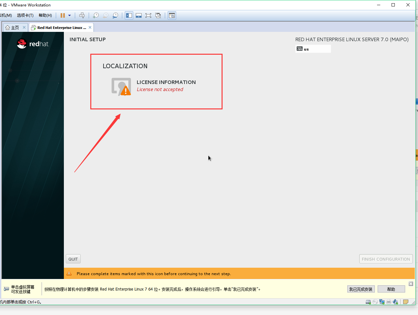
Task: Close the VMware Workstation window
Action: (408, 5)
